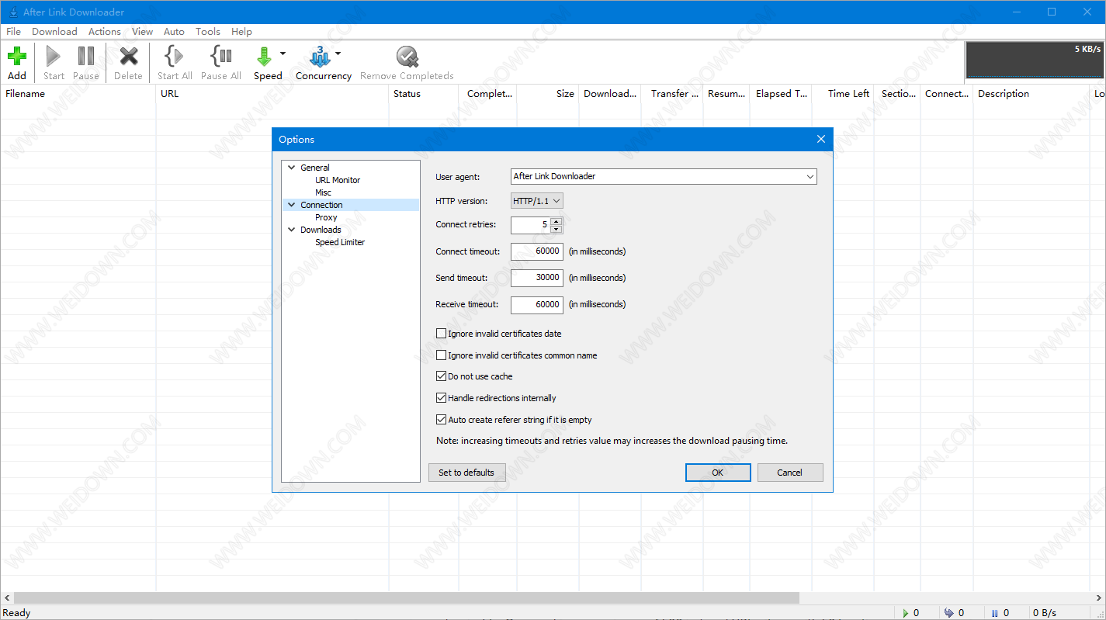
Task: Collapse the Downloads tree node
Action: point(292,230)
